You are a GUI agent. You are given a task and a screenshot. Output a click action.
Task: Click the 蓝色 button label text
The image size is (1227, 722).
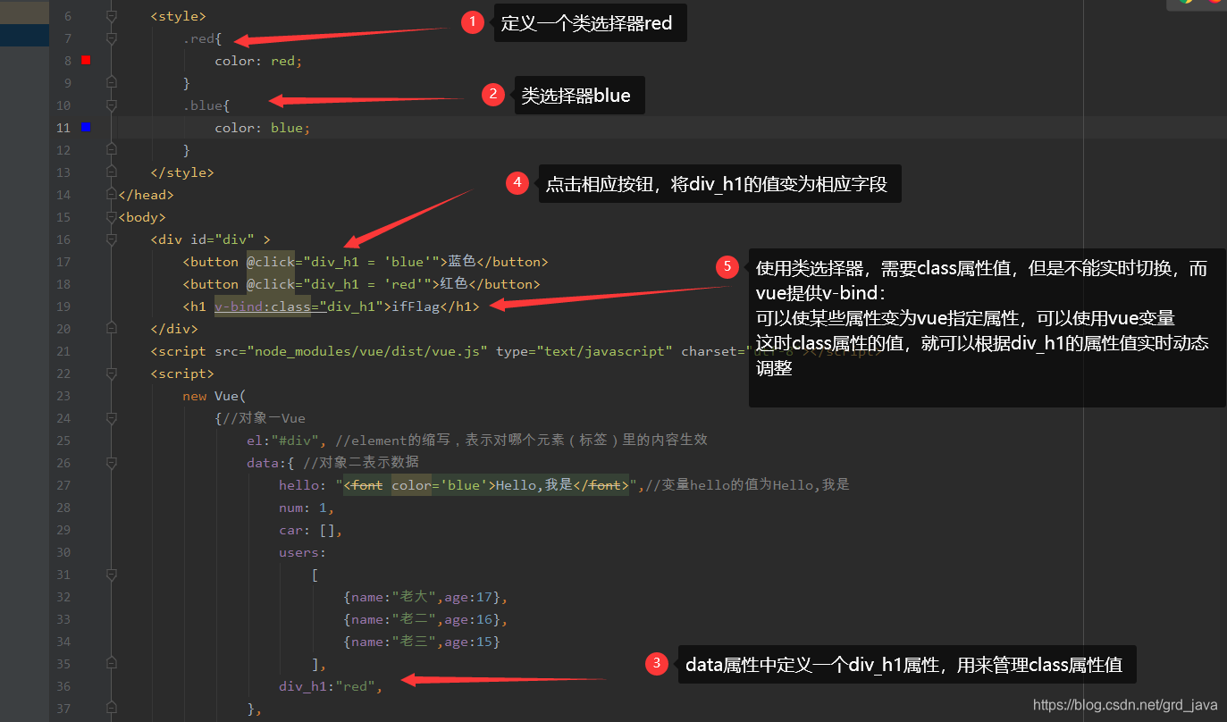coord(462,262)
